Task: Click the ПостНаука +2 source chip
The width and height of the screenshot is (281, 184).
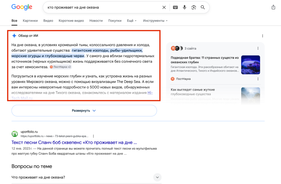Action: coord(61,67)
